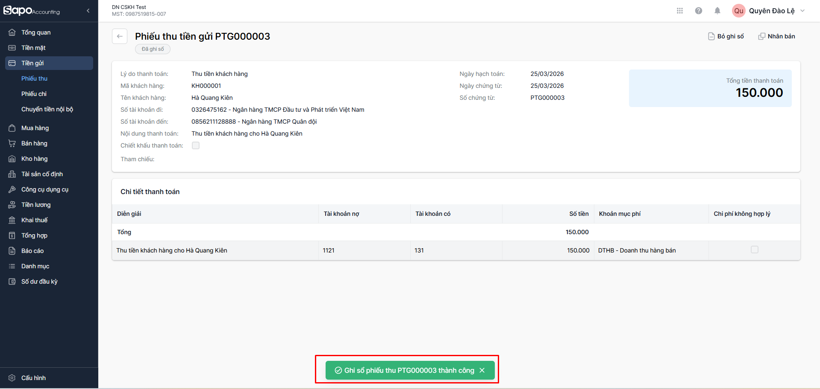Open the apps grid icon
820x389 pixels.
(680, 11)
